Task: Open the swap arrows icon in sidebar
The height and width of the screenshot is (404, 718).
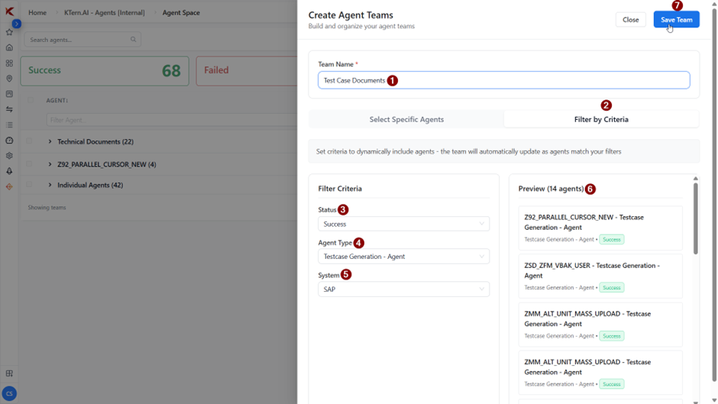Action: coord(9,110)
